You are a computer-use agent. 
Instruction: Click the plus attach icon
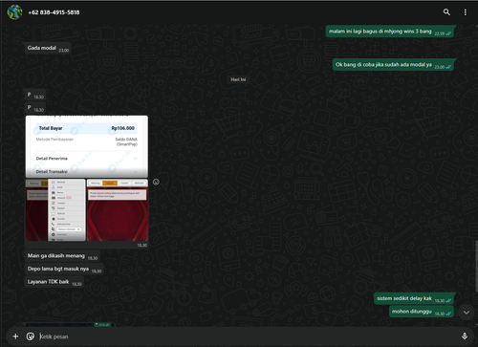coord(15,336)
